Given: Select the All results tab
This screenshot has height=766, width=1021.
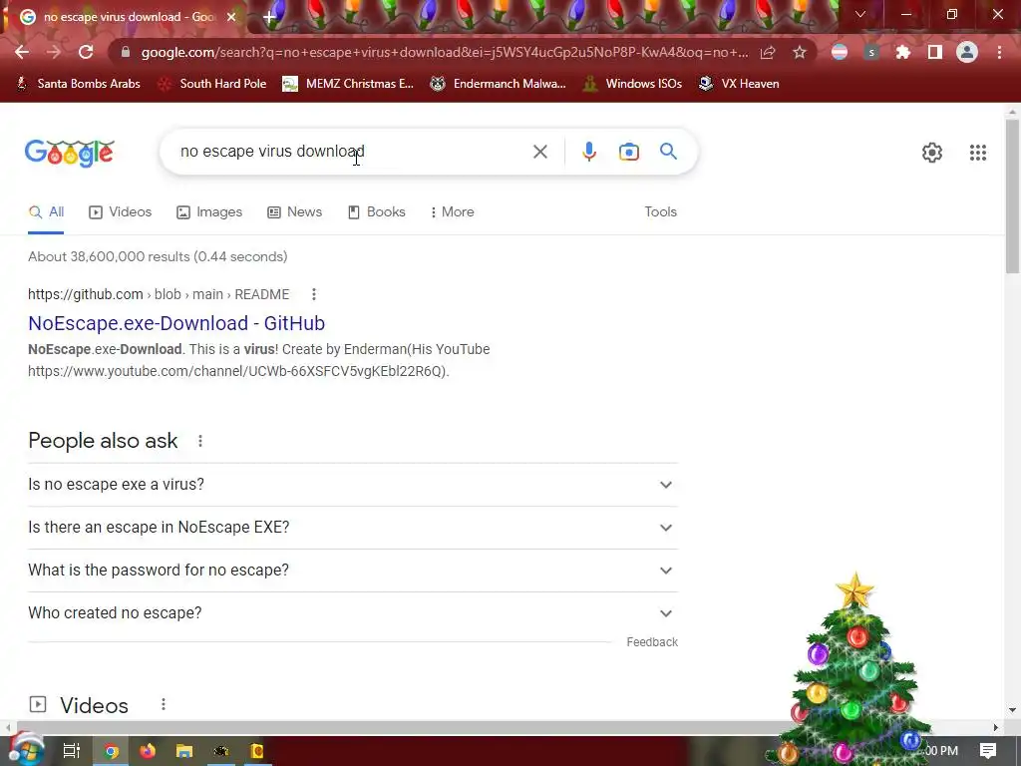Looking at the screenshot, I should pyautogui.click(x=46, y=212).
